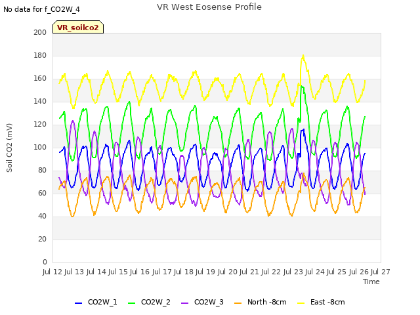The width and height of the screenshot is (420, 315).
Task: Click the Jul 22 x-axis tick label
Action: (271, 272)
